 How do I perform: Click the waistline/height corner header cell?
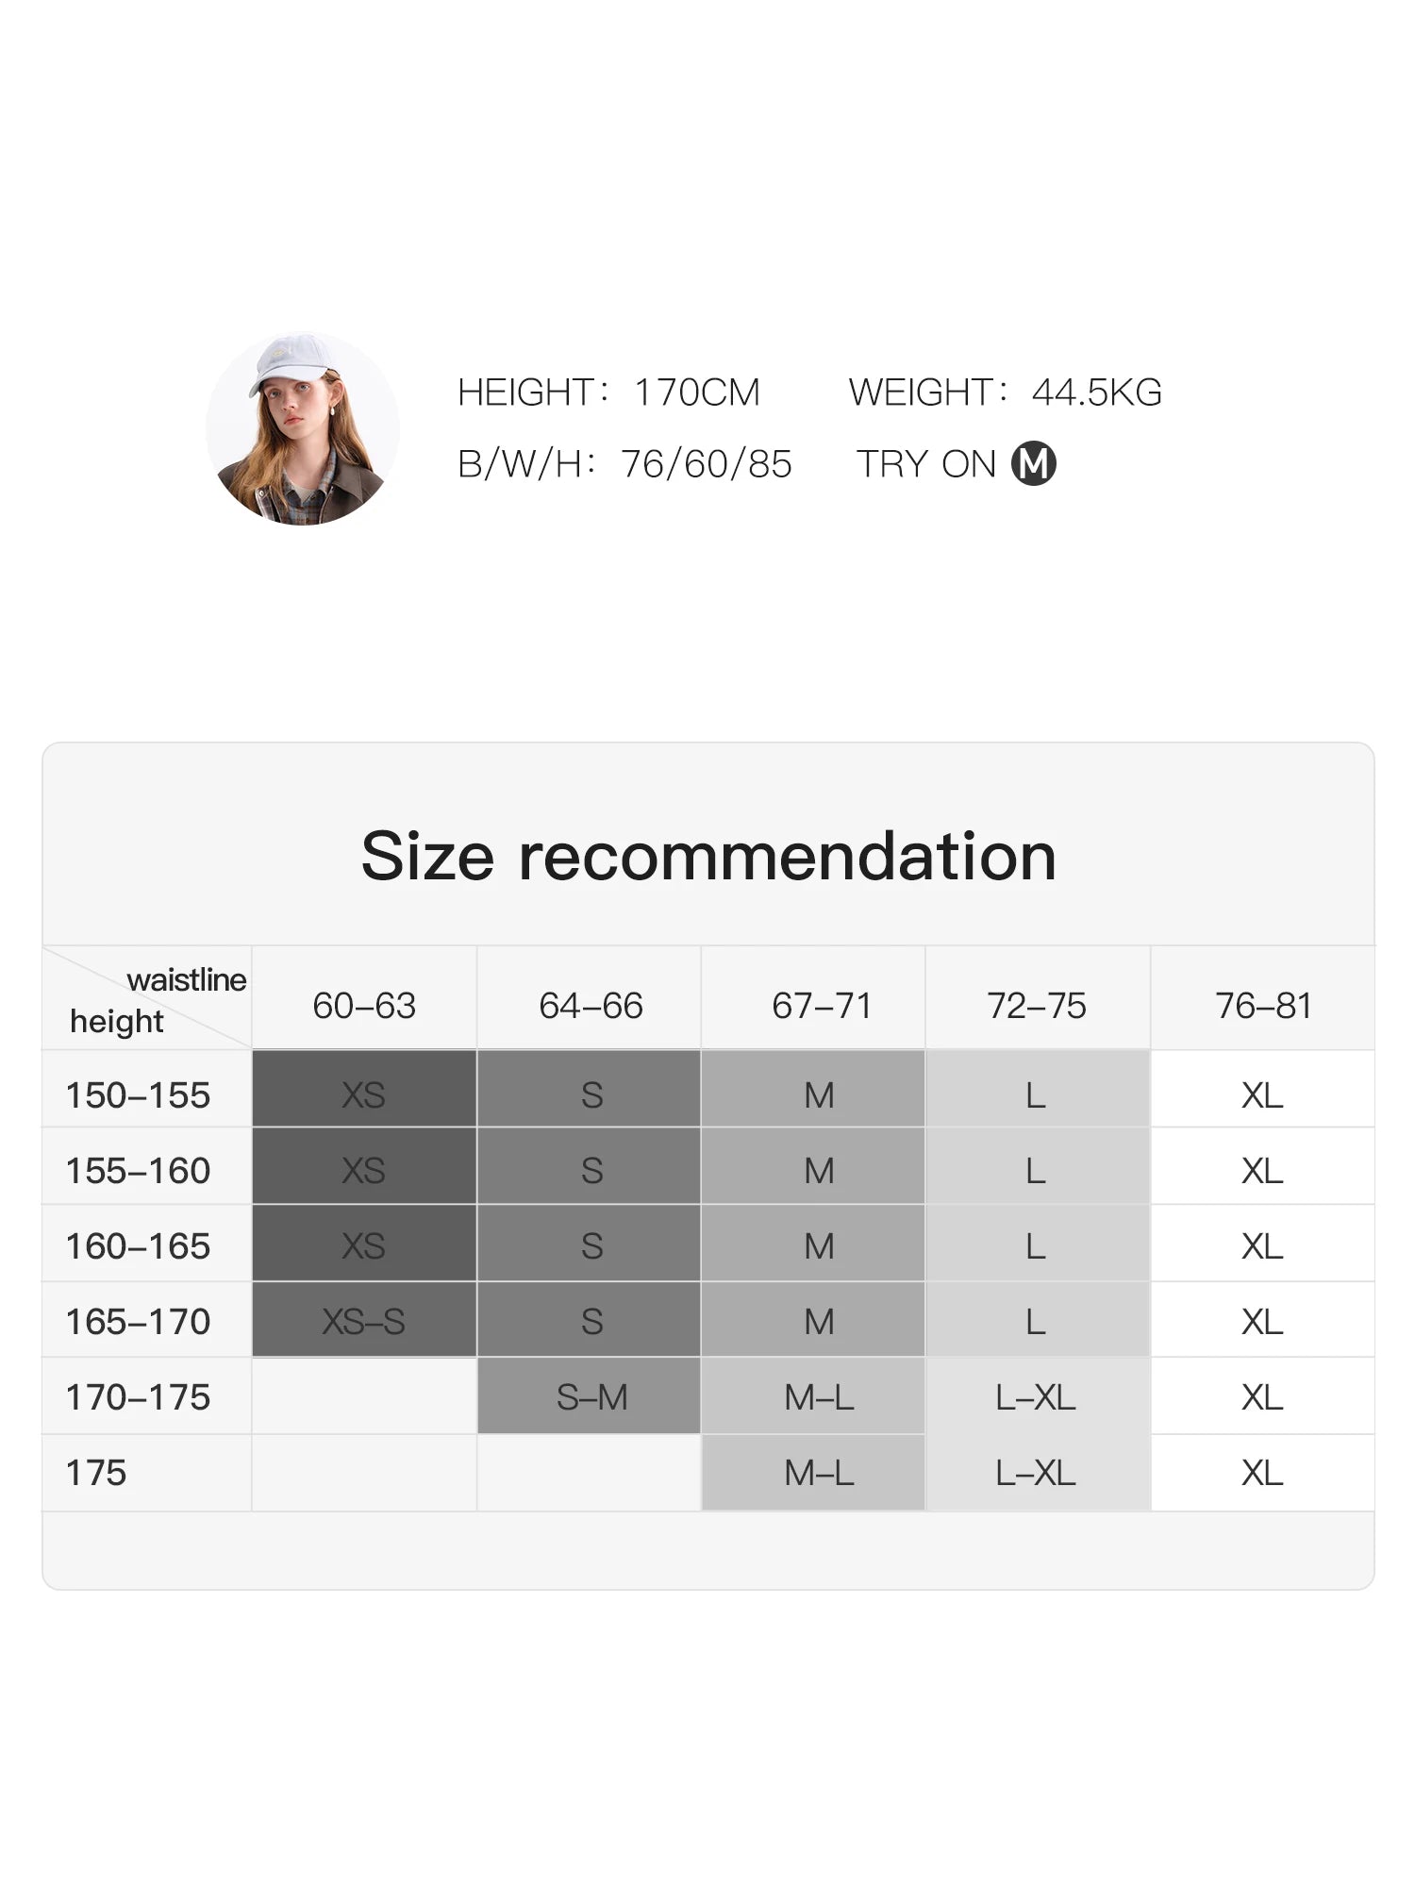(147, 999)
